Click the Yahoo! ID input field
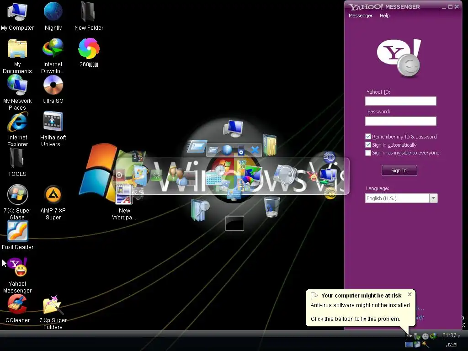This screenshot has width=468, height=351. (x=400, y=101)
